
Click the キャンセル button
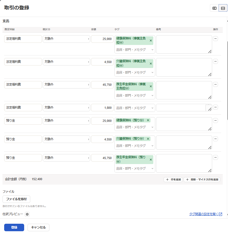[38, 227]
